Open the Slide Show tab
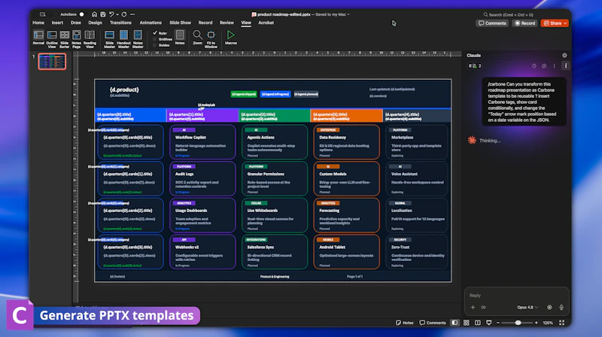The width and height of the screenshot is (602, 337). click(x=180, y=23)
